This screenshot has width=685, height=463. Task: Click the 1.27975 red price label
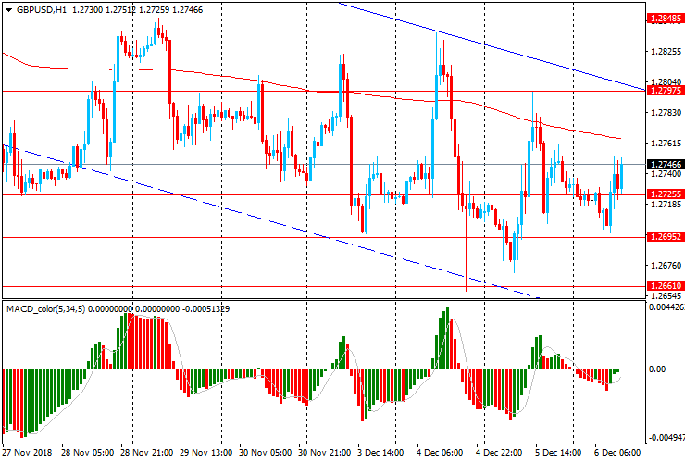click(664, 91)
